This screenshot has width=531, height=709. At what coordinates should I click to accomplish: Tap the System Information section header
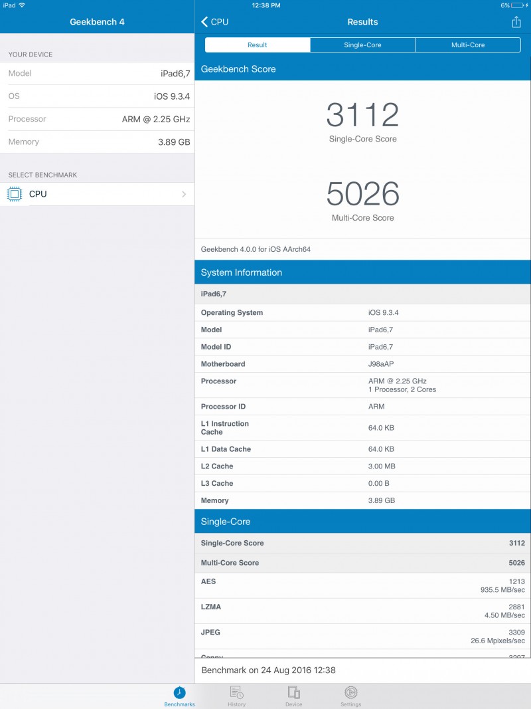362,272
